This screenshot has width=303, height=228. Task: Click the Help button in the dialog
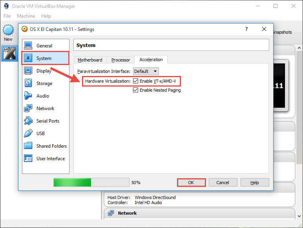point(255,183)
